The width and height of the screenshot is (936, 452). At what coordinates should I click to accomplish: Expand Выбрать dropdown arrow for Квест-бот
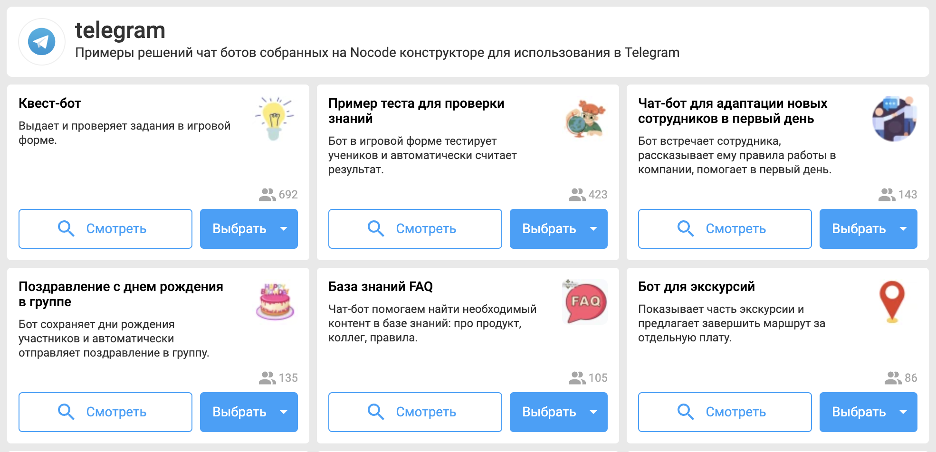click(284, 229)
